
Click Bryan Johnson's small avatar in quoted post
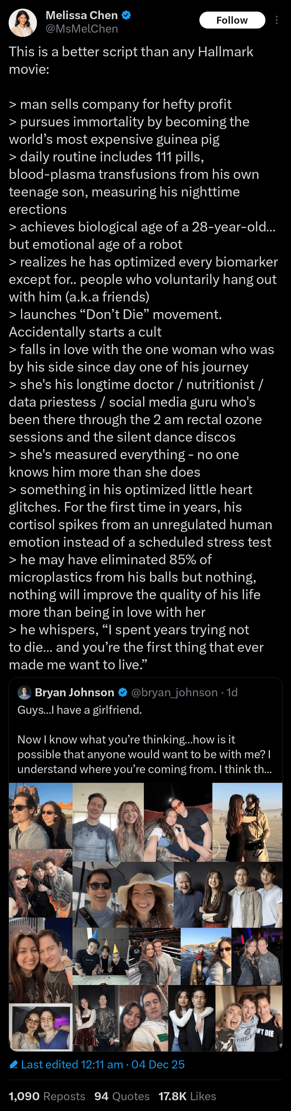coord(25,692)
